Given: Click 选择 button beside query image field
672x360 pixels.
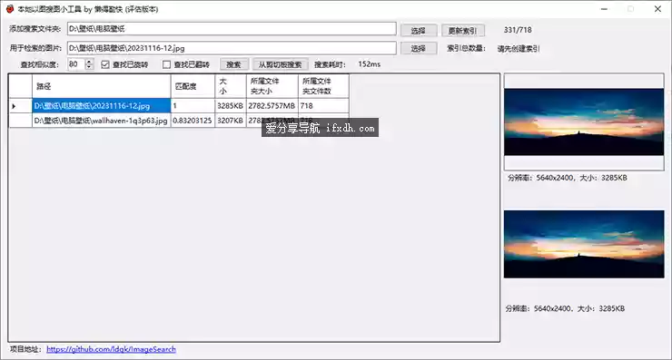Looking at the screenshot, I should (419, 48).
